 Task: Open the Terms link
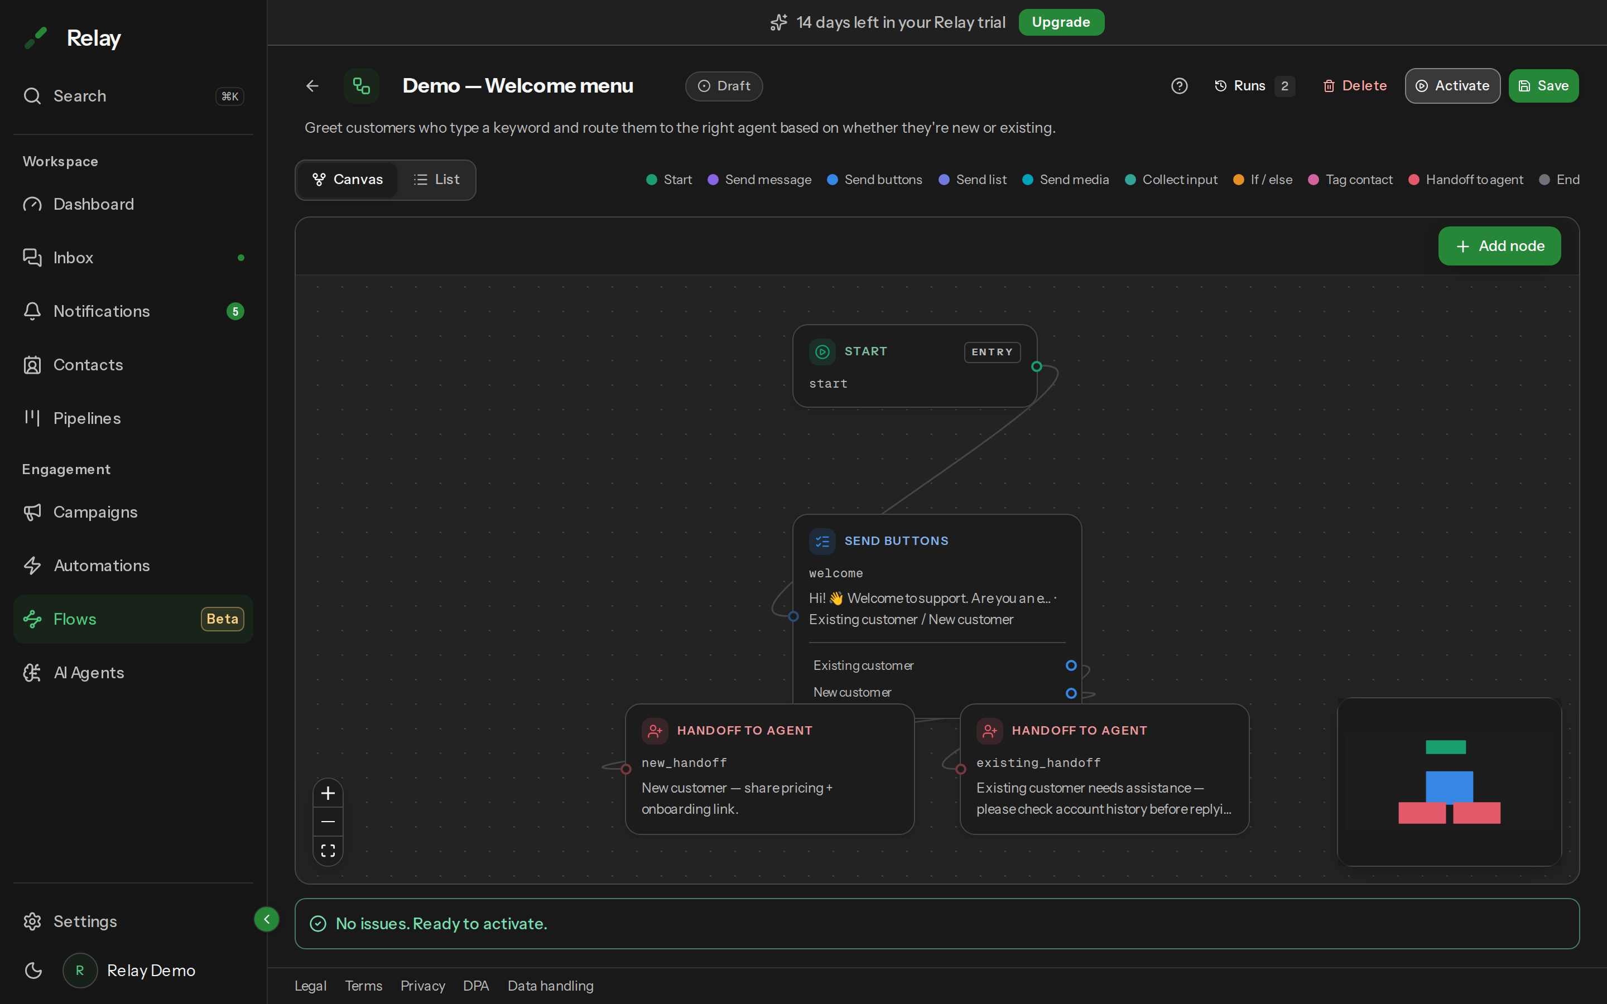[363, 986]
